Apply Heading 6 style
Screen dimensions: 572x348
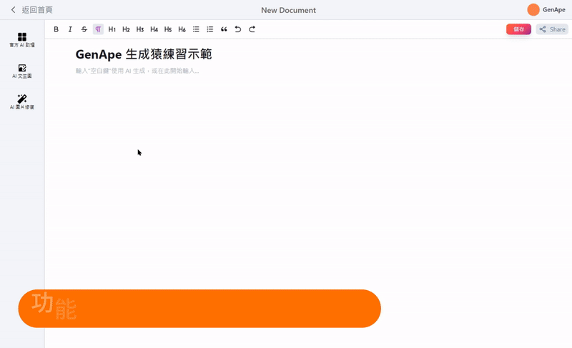pos(182,29)
